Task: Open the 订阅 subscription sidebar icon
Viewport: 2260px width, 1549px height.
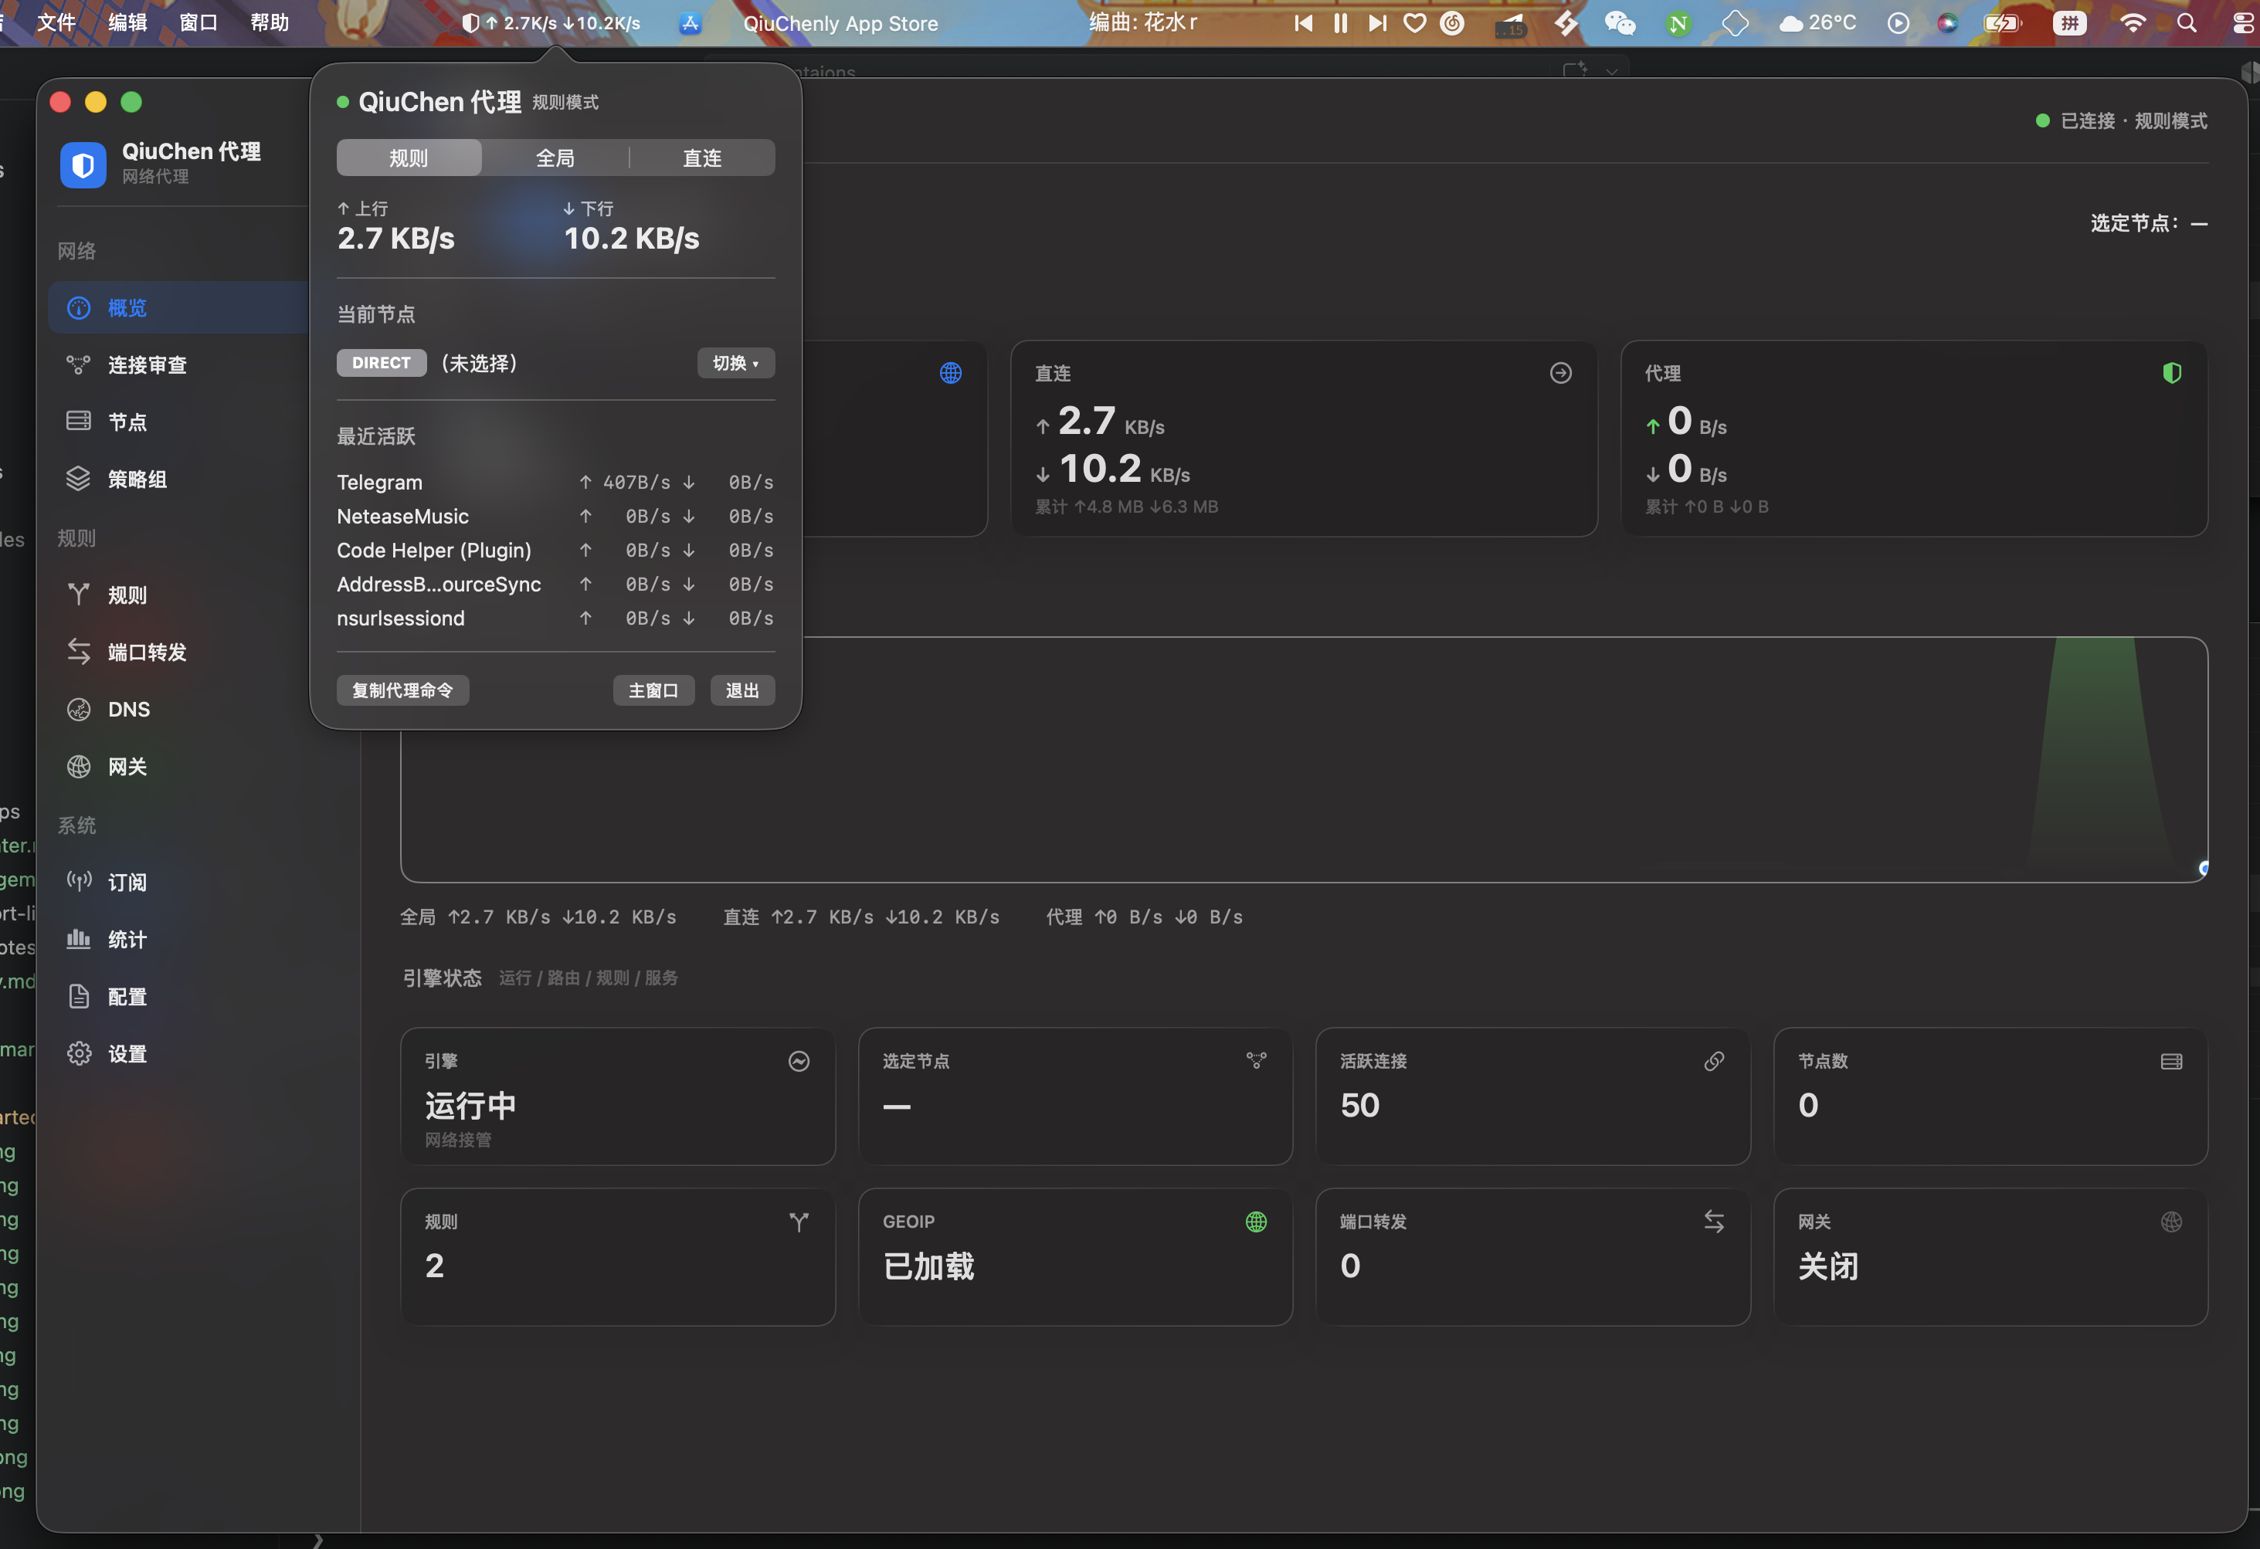Action: click(78, 882)
